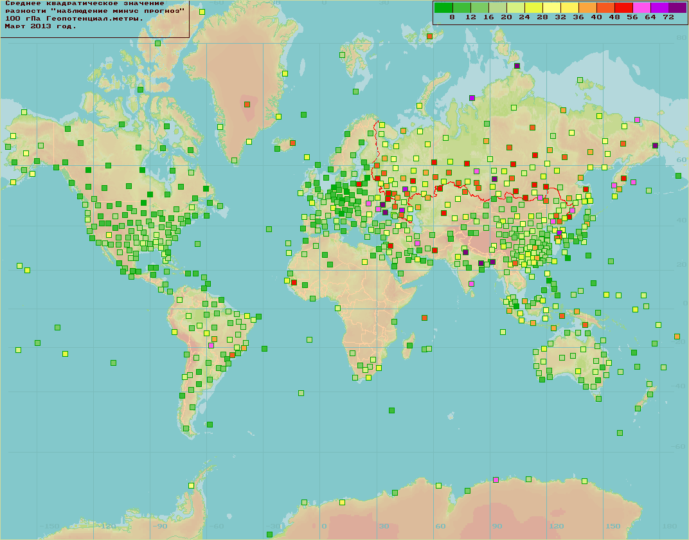The height and width of the screenshot is (540, 689).
Task: Select the magenta marker at India's southern tip
Action: [x=472, y=284]
